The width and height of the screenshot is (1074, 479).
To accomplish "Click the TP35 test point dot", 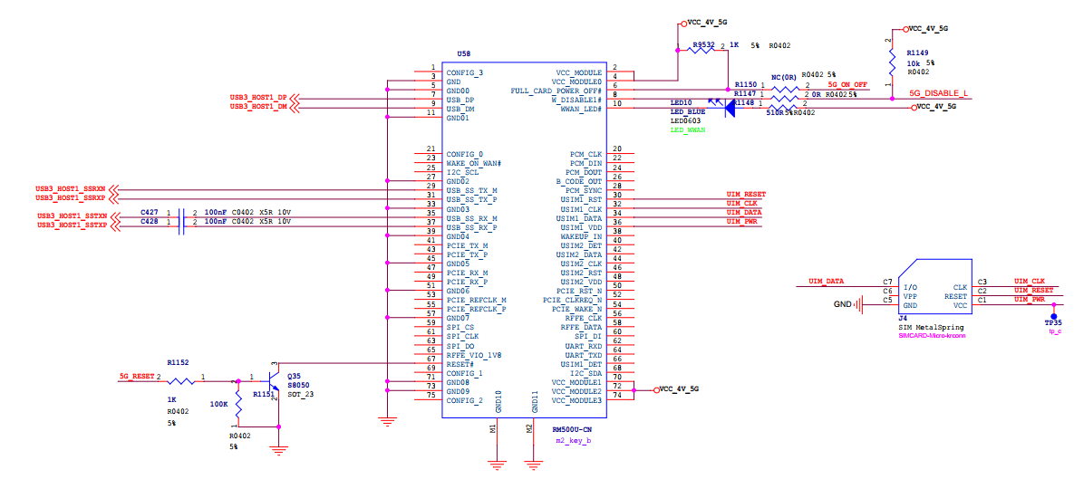I will tap(1053, 315).
